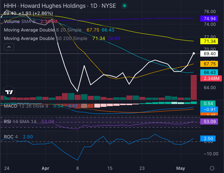224x173 pixels.
Task: Click the 67.75 orange price label
Action: pos(209,64)
